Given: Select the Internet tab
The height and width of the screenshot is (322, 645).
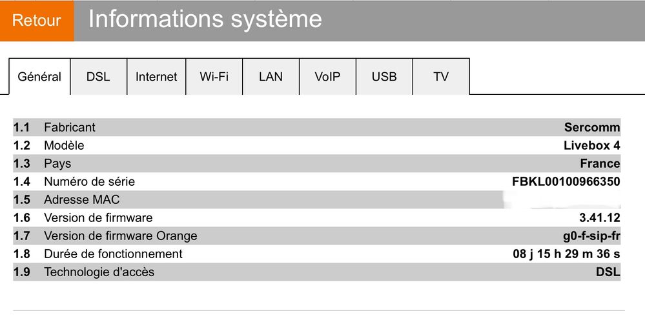Looking at the screenshot, I should pos(156,77).
